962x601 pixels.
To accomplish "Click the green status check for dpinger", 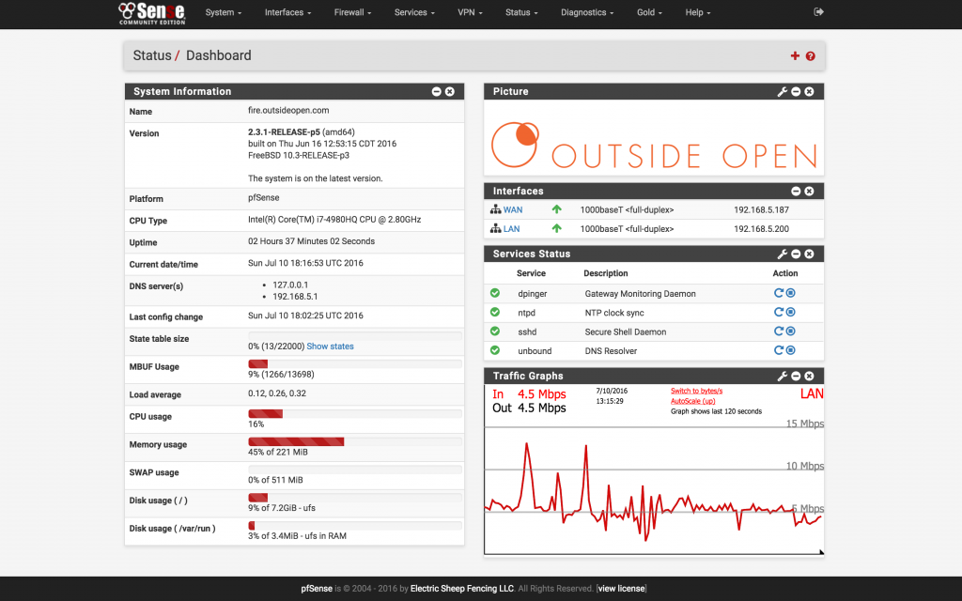I will coord(495,293).
